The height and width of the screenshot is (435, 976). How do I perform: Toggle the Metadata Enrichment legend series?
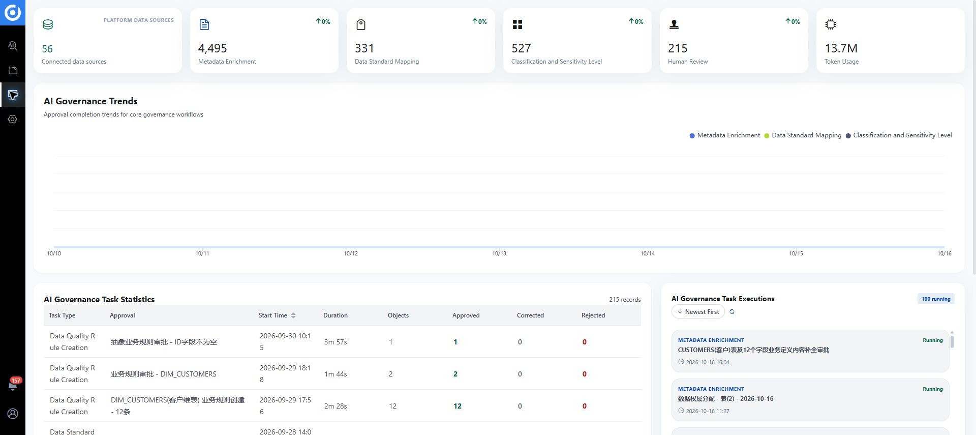724,135
